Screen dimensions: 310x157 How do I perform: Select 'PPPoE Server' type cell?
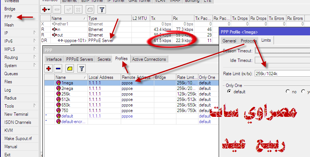tap(109, 41)
